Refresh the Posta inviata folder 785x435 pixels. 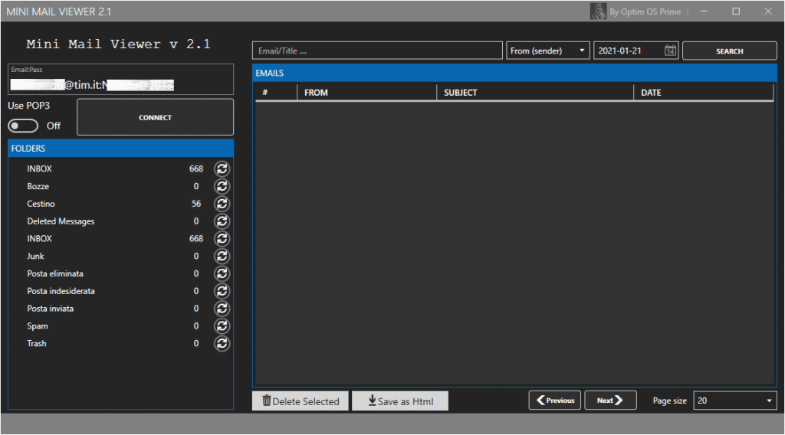(222, 309)
